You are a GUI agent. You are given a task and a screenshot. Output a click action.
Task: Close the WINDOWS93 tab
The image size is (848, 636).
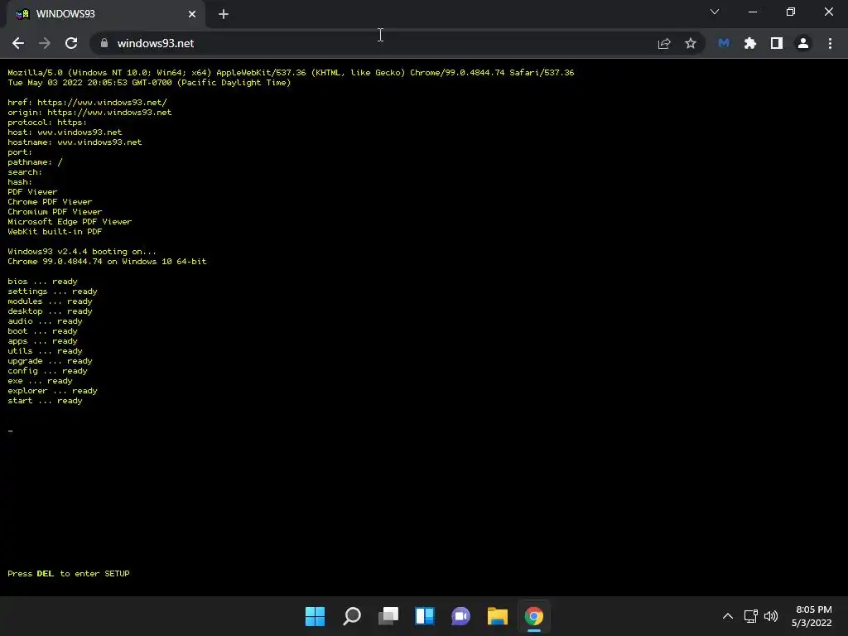(x=192, y=14)
